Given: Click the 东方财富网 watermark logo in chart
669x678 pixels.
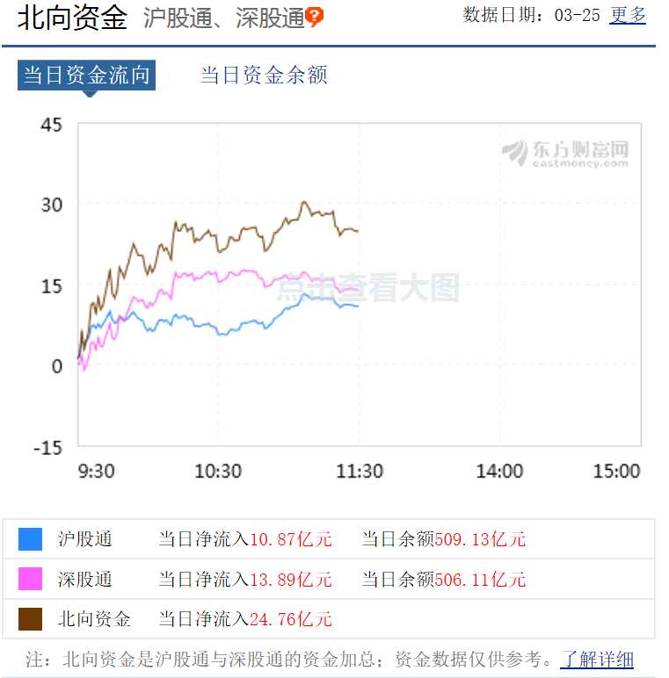Looking at the screenshot, I should (x=566, y=153).
